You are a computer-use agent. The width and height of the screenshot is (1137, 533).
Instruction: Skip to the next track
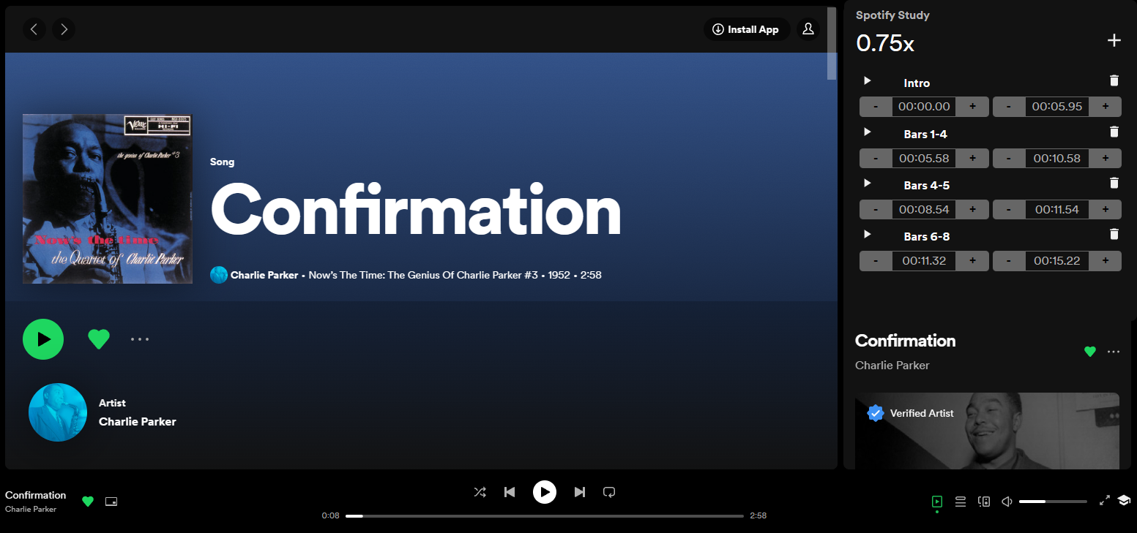pyautogui.click(x=580, y=492)
